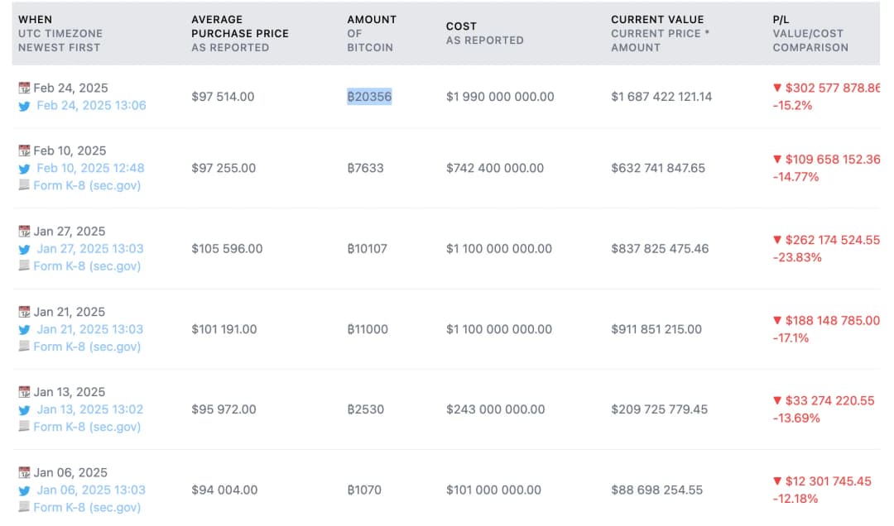Screen dimensions: 894x526
Task: Click document icon beside Feb 10 Form K-8
Action: [24, 185]
